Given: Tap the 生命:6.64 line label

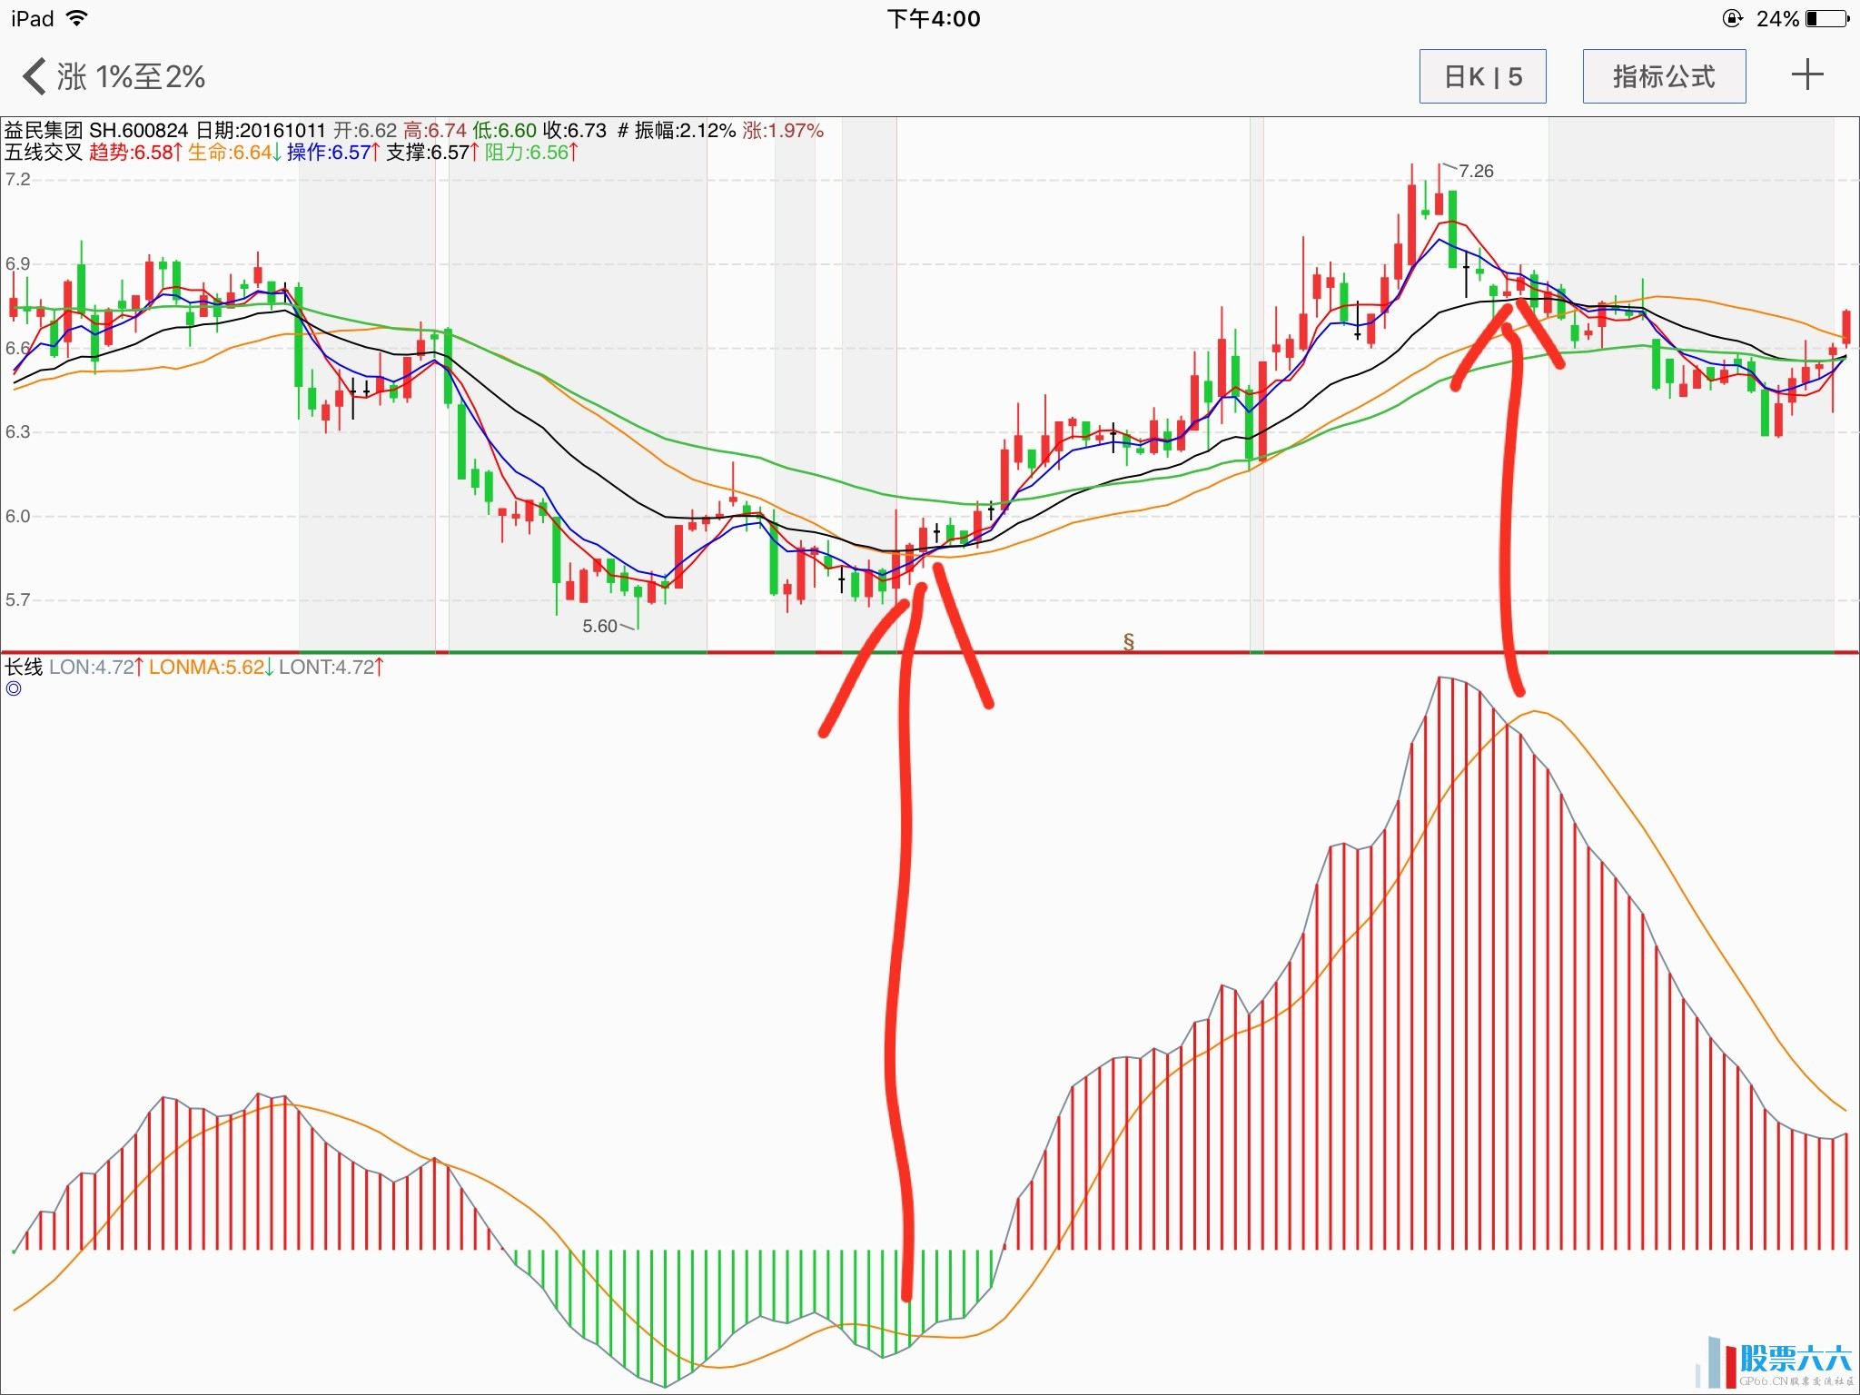Looking at the screenshot, I should [234, 153].
